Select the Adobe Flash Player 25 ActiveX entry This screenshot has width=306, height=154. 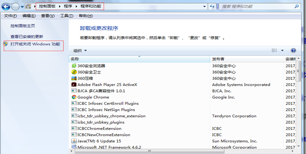107,85
